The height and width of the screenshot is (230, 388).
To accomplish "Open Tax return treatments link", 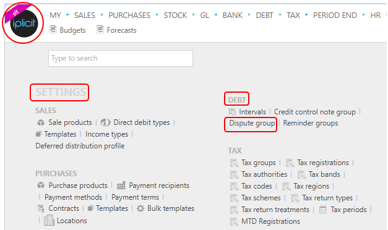I will point(275,210).
